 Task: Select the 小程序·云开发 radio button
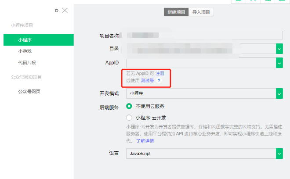pyautogui.click(x=129, y=118)
